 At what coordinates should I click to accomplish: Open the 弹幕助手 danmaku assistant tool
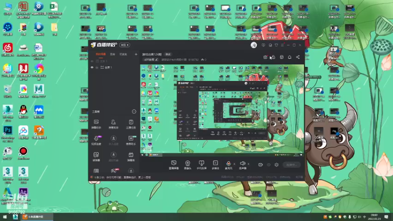96,124
